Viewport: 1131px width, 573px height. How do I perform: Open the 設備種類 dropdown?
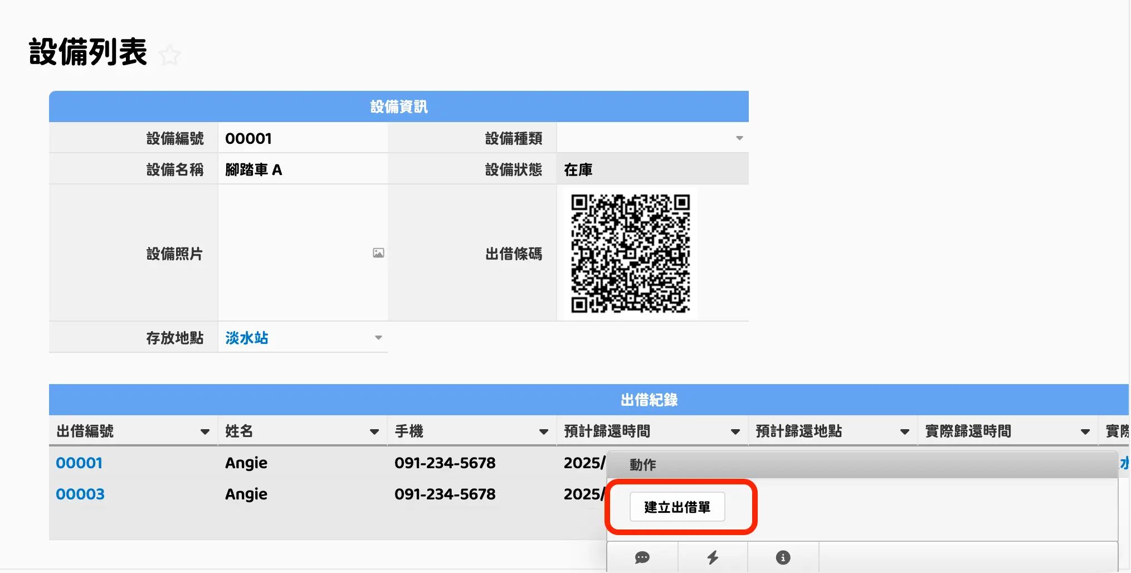click(x=739, y=138)
